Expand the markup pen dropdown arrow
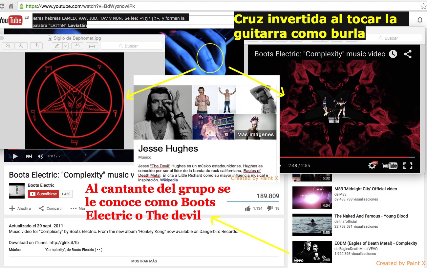Screen dimensions: 427x268 point(65,46)
